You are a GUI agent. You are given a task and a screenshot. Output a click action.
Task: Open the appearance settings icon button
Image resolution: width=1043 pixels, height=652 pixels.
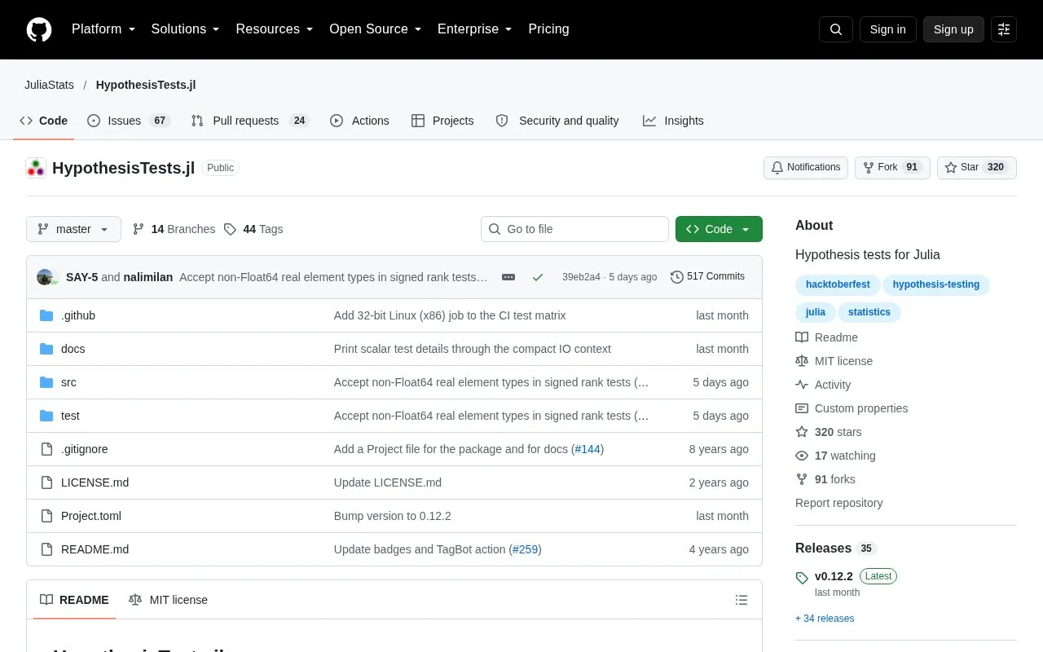(x=1004, y=29)
